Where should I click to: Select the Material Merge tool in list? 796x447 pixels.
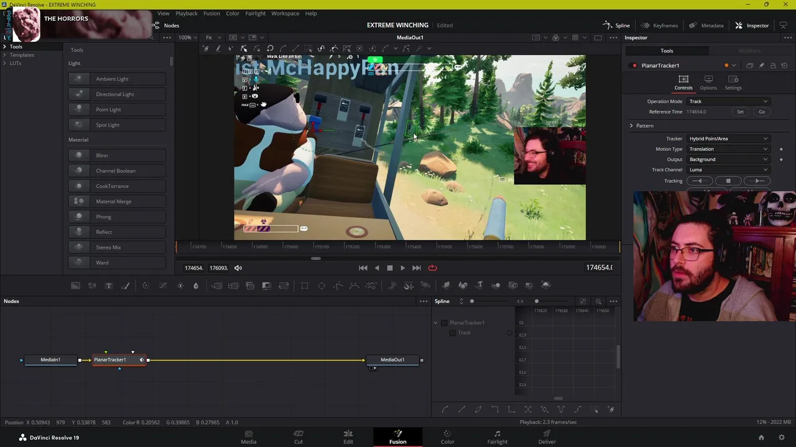[x=117, y=202]
